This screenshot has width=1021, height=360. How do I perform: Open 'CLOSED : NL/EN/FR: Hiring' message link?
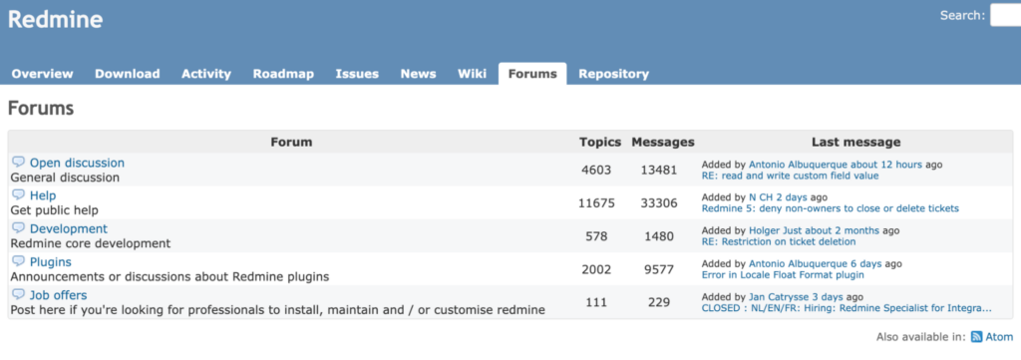847,308
